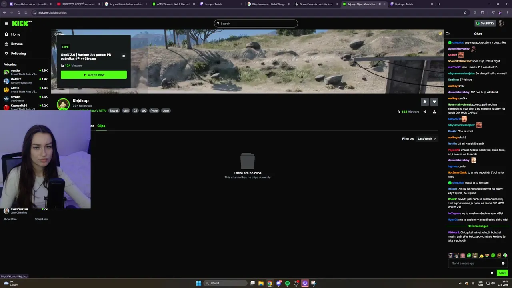
Task: Toggle the stream preview mute speaker
Action: (124, 56)
